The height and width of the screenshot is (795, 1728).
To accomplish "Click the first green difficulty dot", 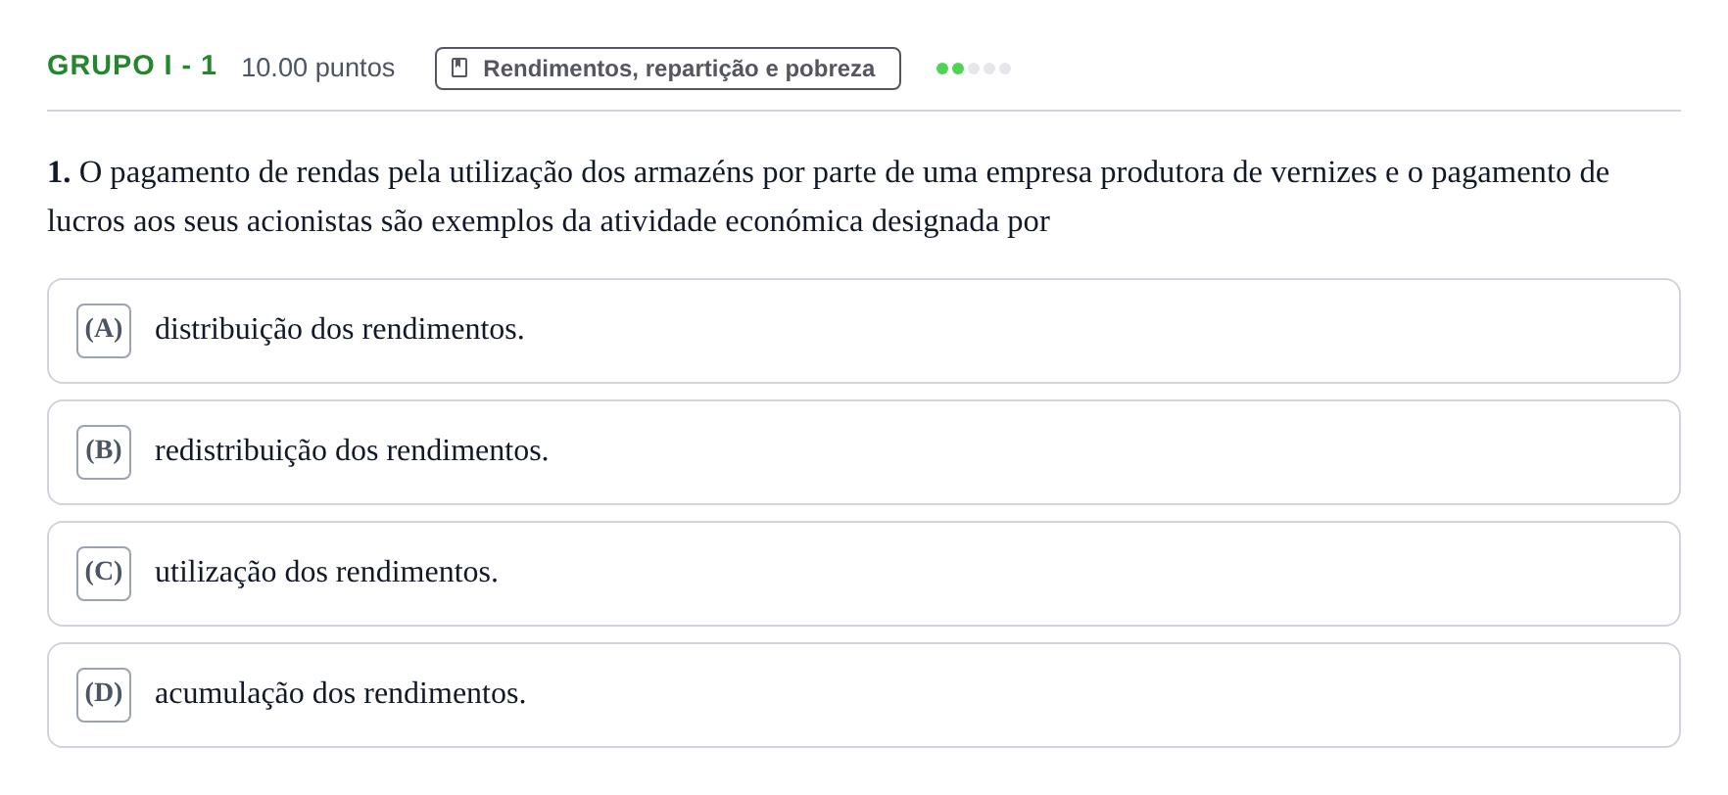I will [942, 69].
